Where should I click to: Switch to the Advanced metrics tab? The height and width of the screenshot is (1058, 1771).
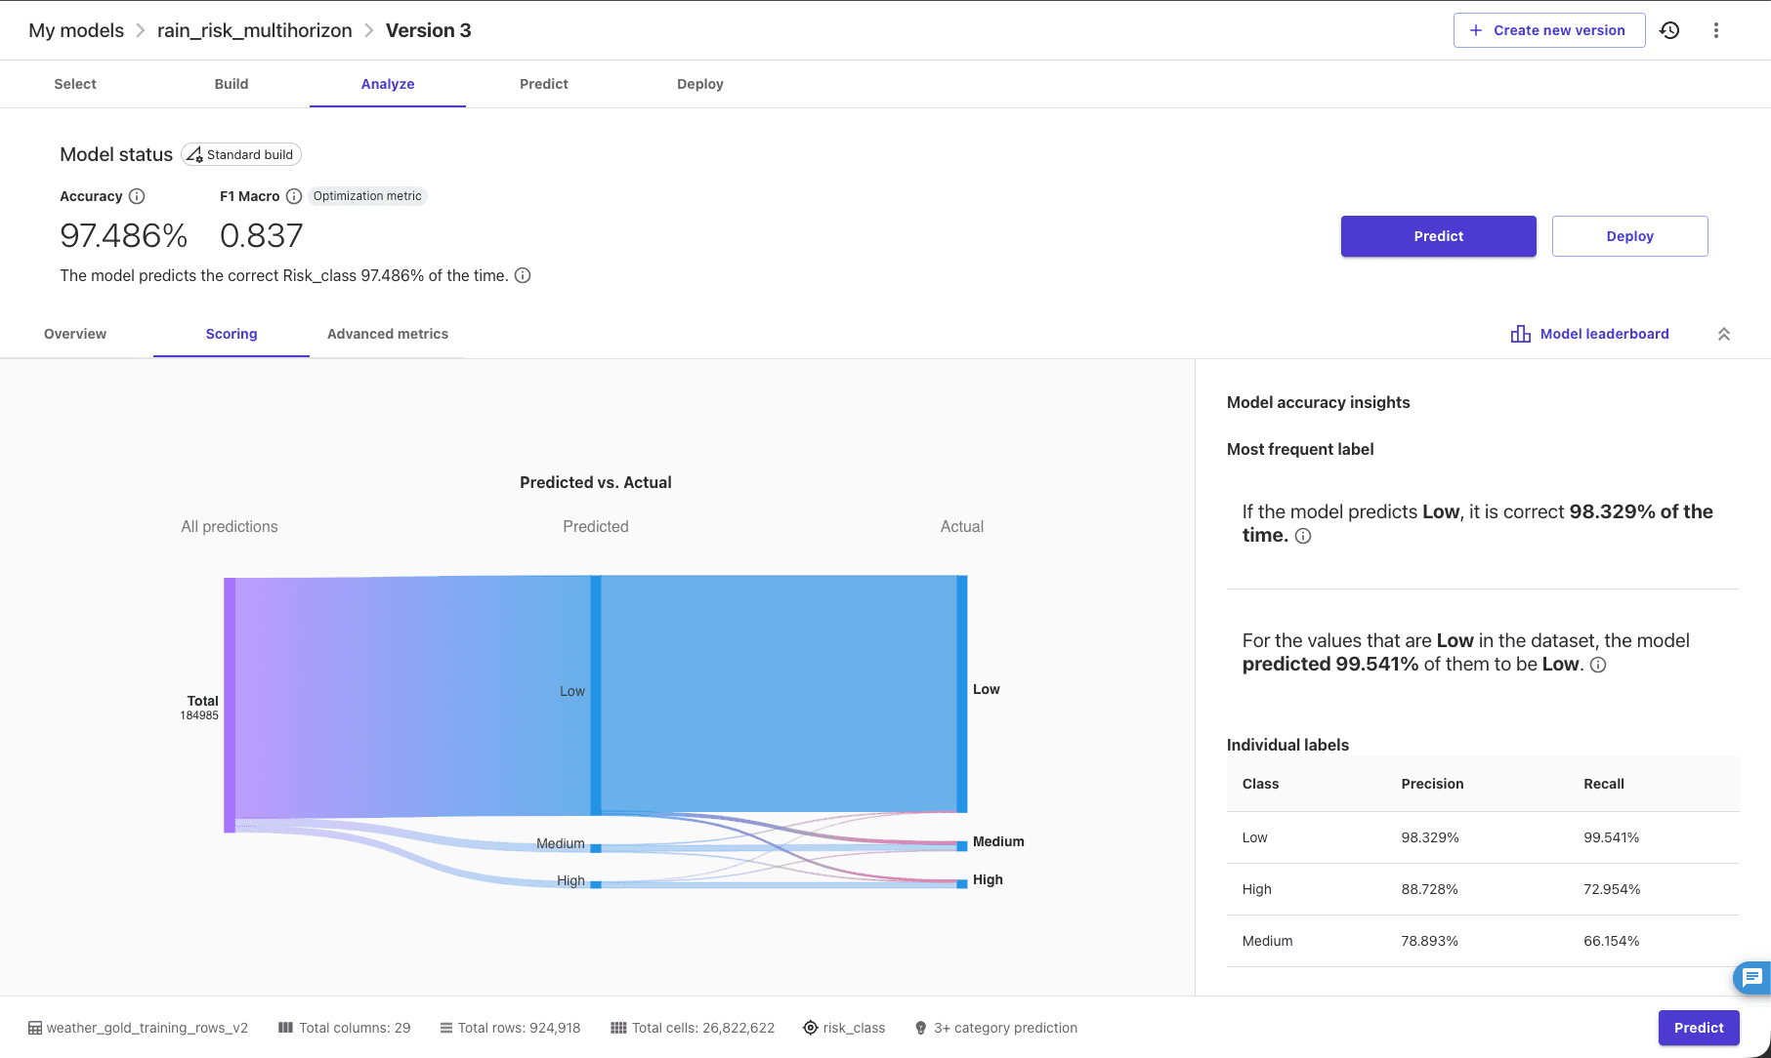[x=387, y=334]
